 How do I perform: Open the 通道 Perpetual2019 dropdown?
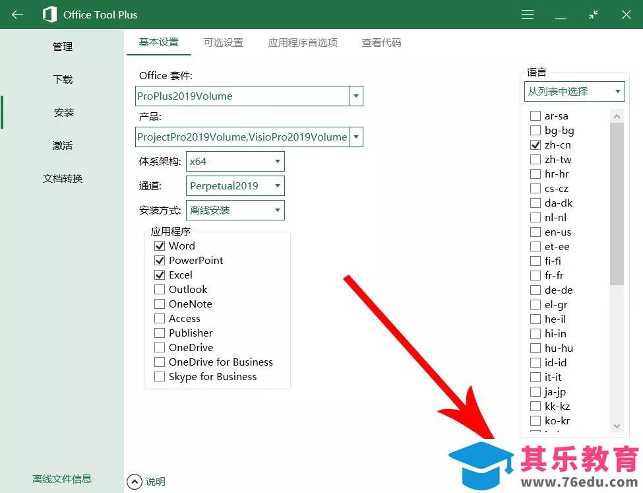pos(235,186)
